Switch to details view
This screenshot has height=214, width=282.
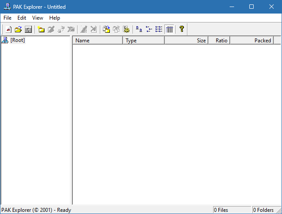tap(169, 29)
